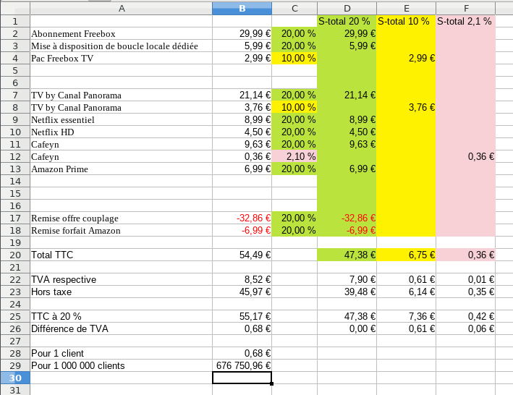Click the 'Hors taxe' label cell
The height and width of the screenshot is (395, 513).
tap(121, 292)
